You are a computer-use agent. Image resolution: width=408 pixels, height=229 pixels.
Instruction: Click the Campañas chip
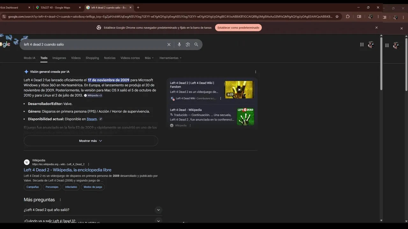point(33,187)
